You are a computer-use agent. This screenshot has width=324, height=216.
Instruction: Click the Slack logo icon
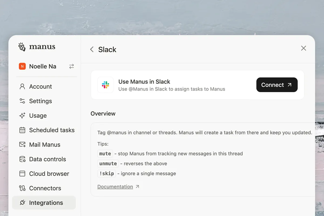click(106, 85)
